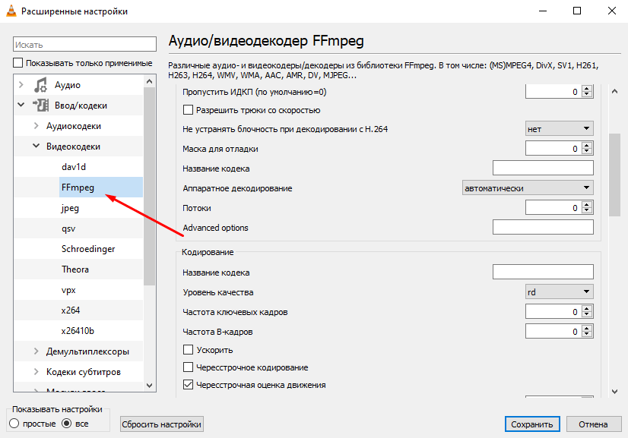Image resolution: width=628 pixels, height=438 pixels.
Task: Select the Theora codec entry
Action: pyautogui.click(x=75, y=269)
